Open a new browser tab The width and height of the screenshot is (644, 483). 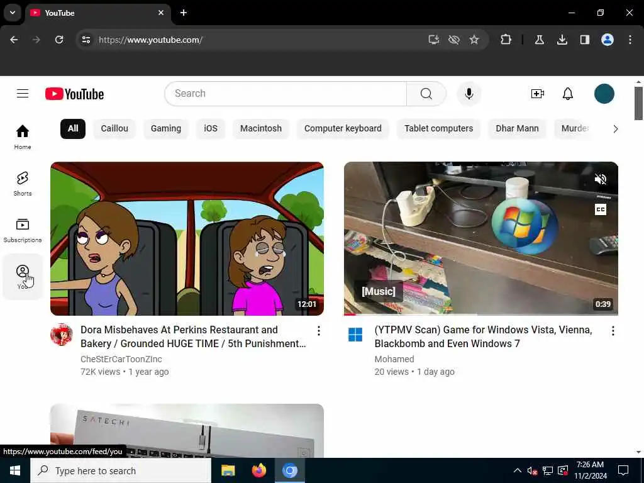tap(184, 13)
